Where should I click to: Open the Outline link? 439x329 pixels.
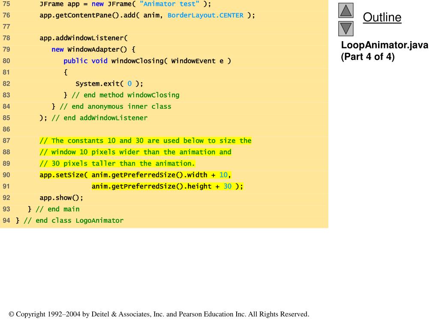tap(382, 17)
